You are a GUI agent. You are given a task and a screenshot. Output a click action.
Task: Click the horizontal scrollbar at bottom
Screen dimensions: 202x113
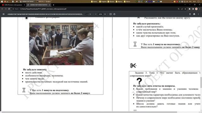pos(89,112)
